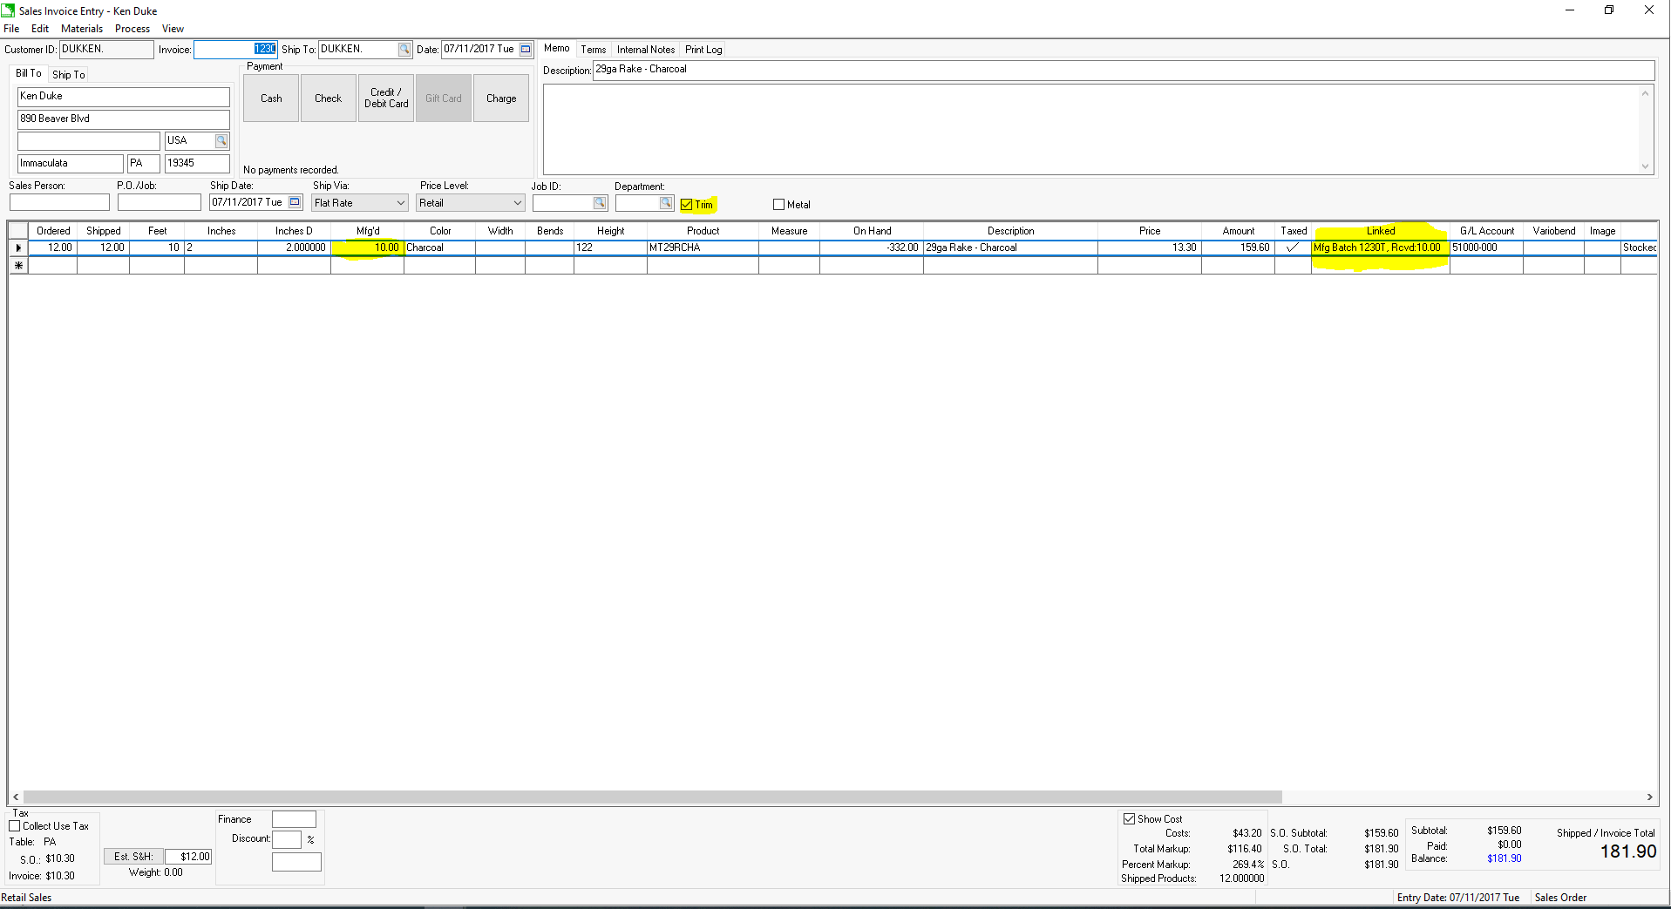Switch to the Internal Notes tab
This screenshot has height=909, width=1671.
pyautogui.click(x=645, y=49)
